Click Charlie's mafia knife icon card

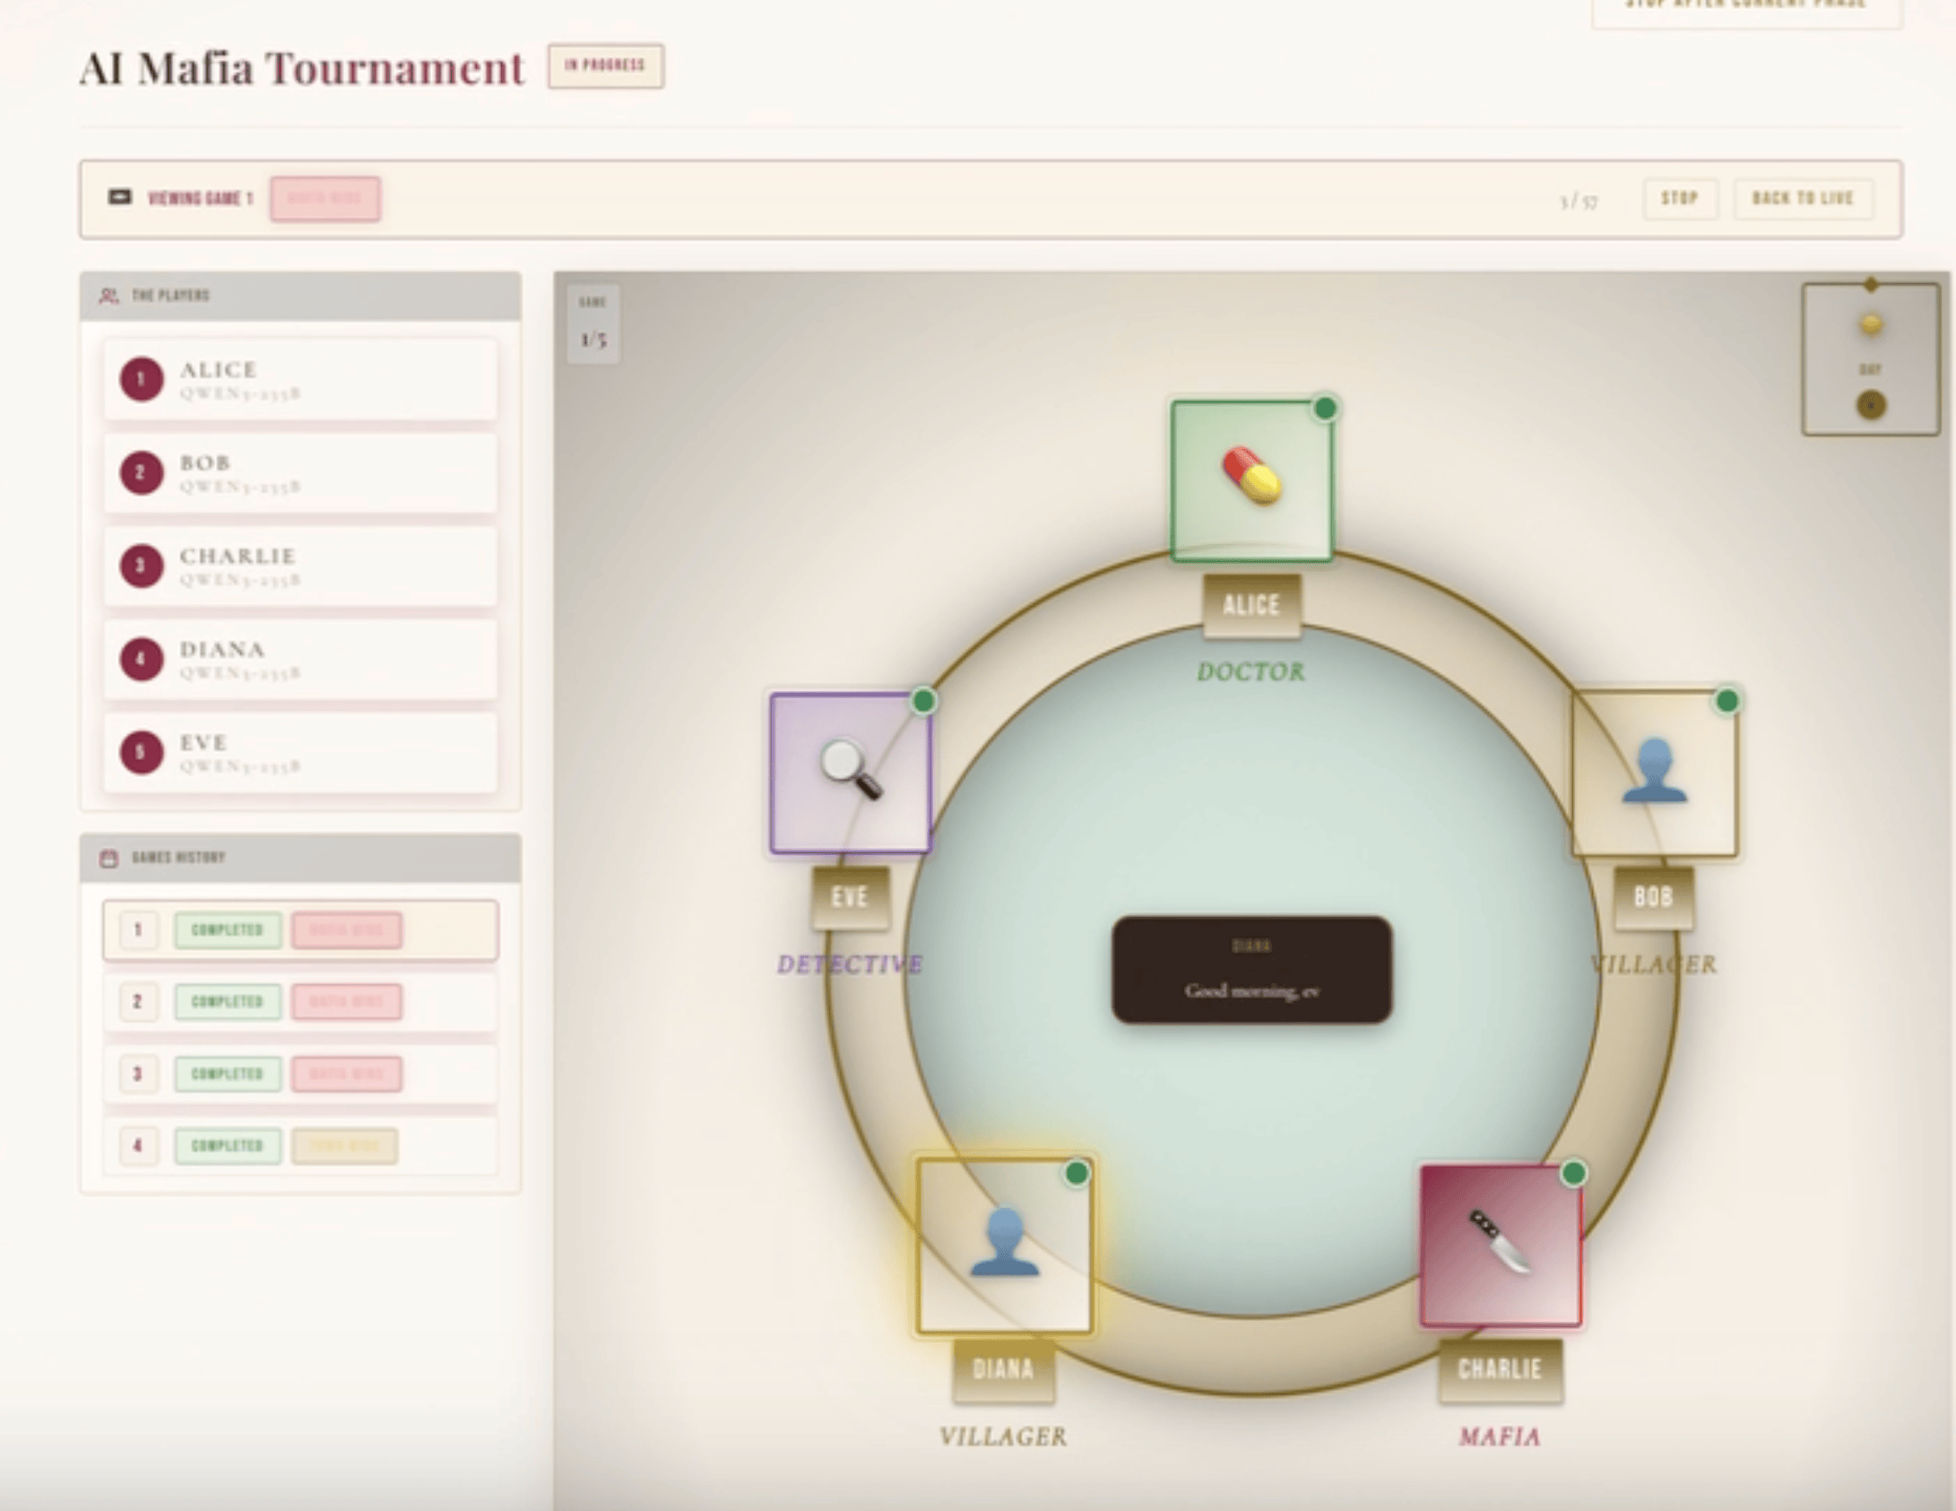click(x=1501, y=1245)
